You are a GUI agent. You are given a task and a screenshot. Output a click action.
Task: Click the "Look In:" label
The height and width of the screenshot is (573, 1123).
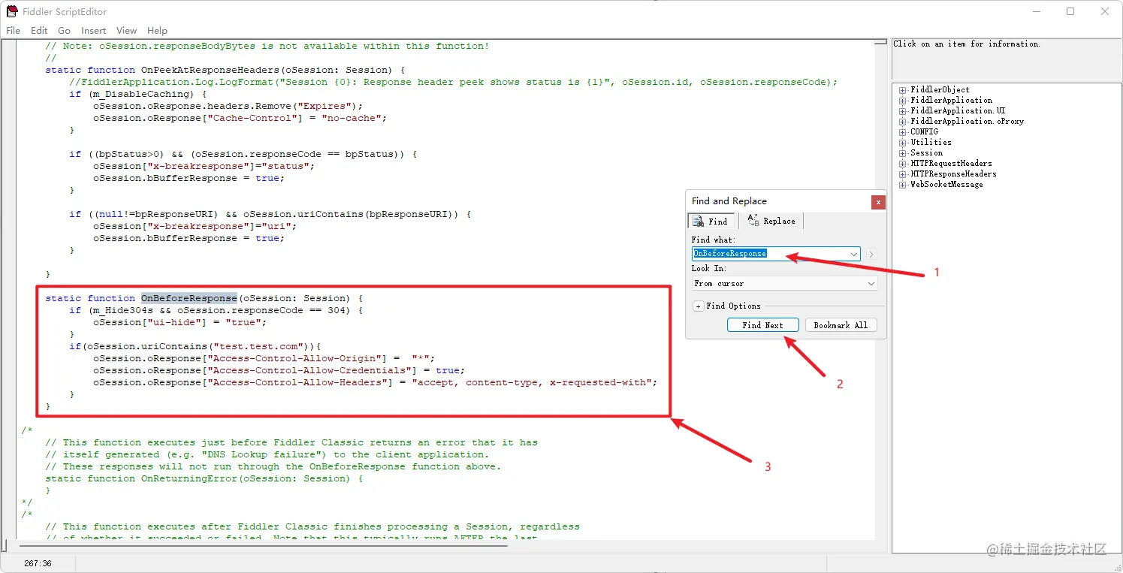(x=709, y=268)
